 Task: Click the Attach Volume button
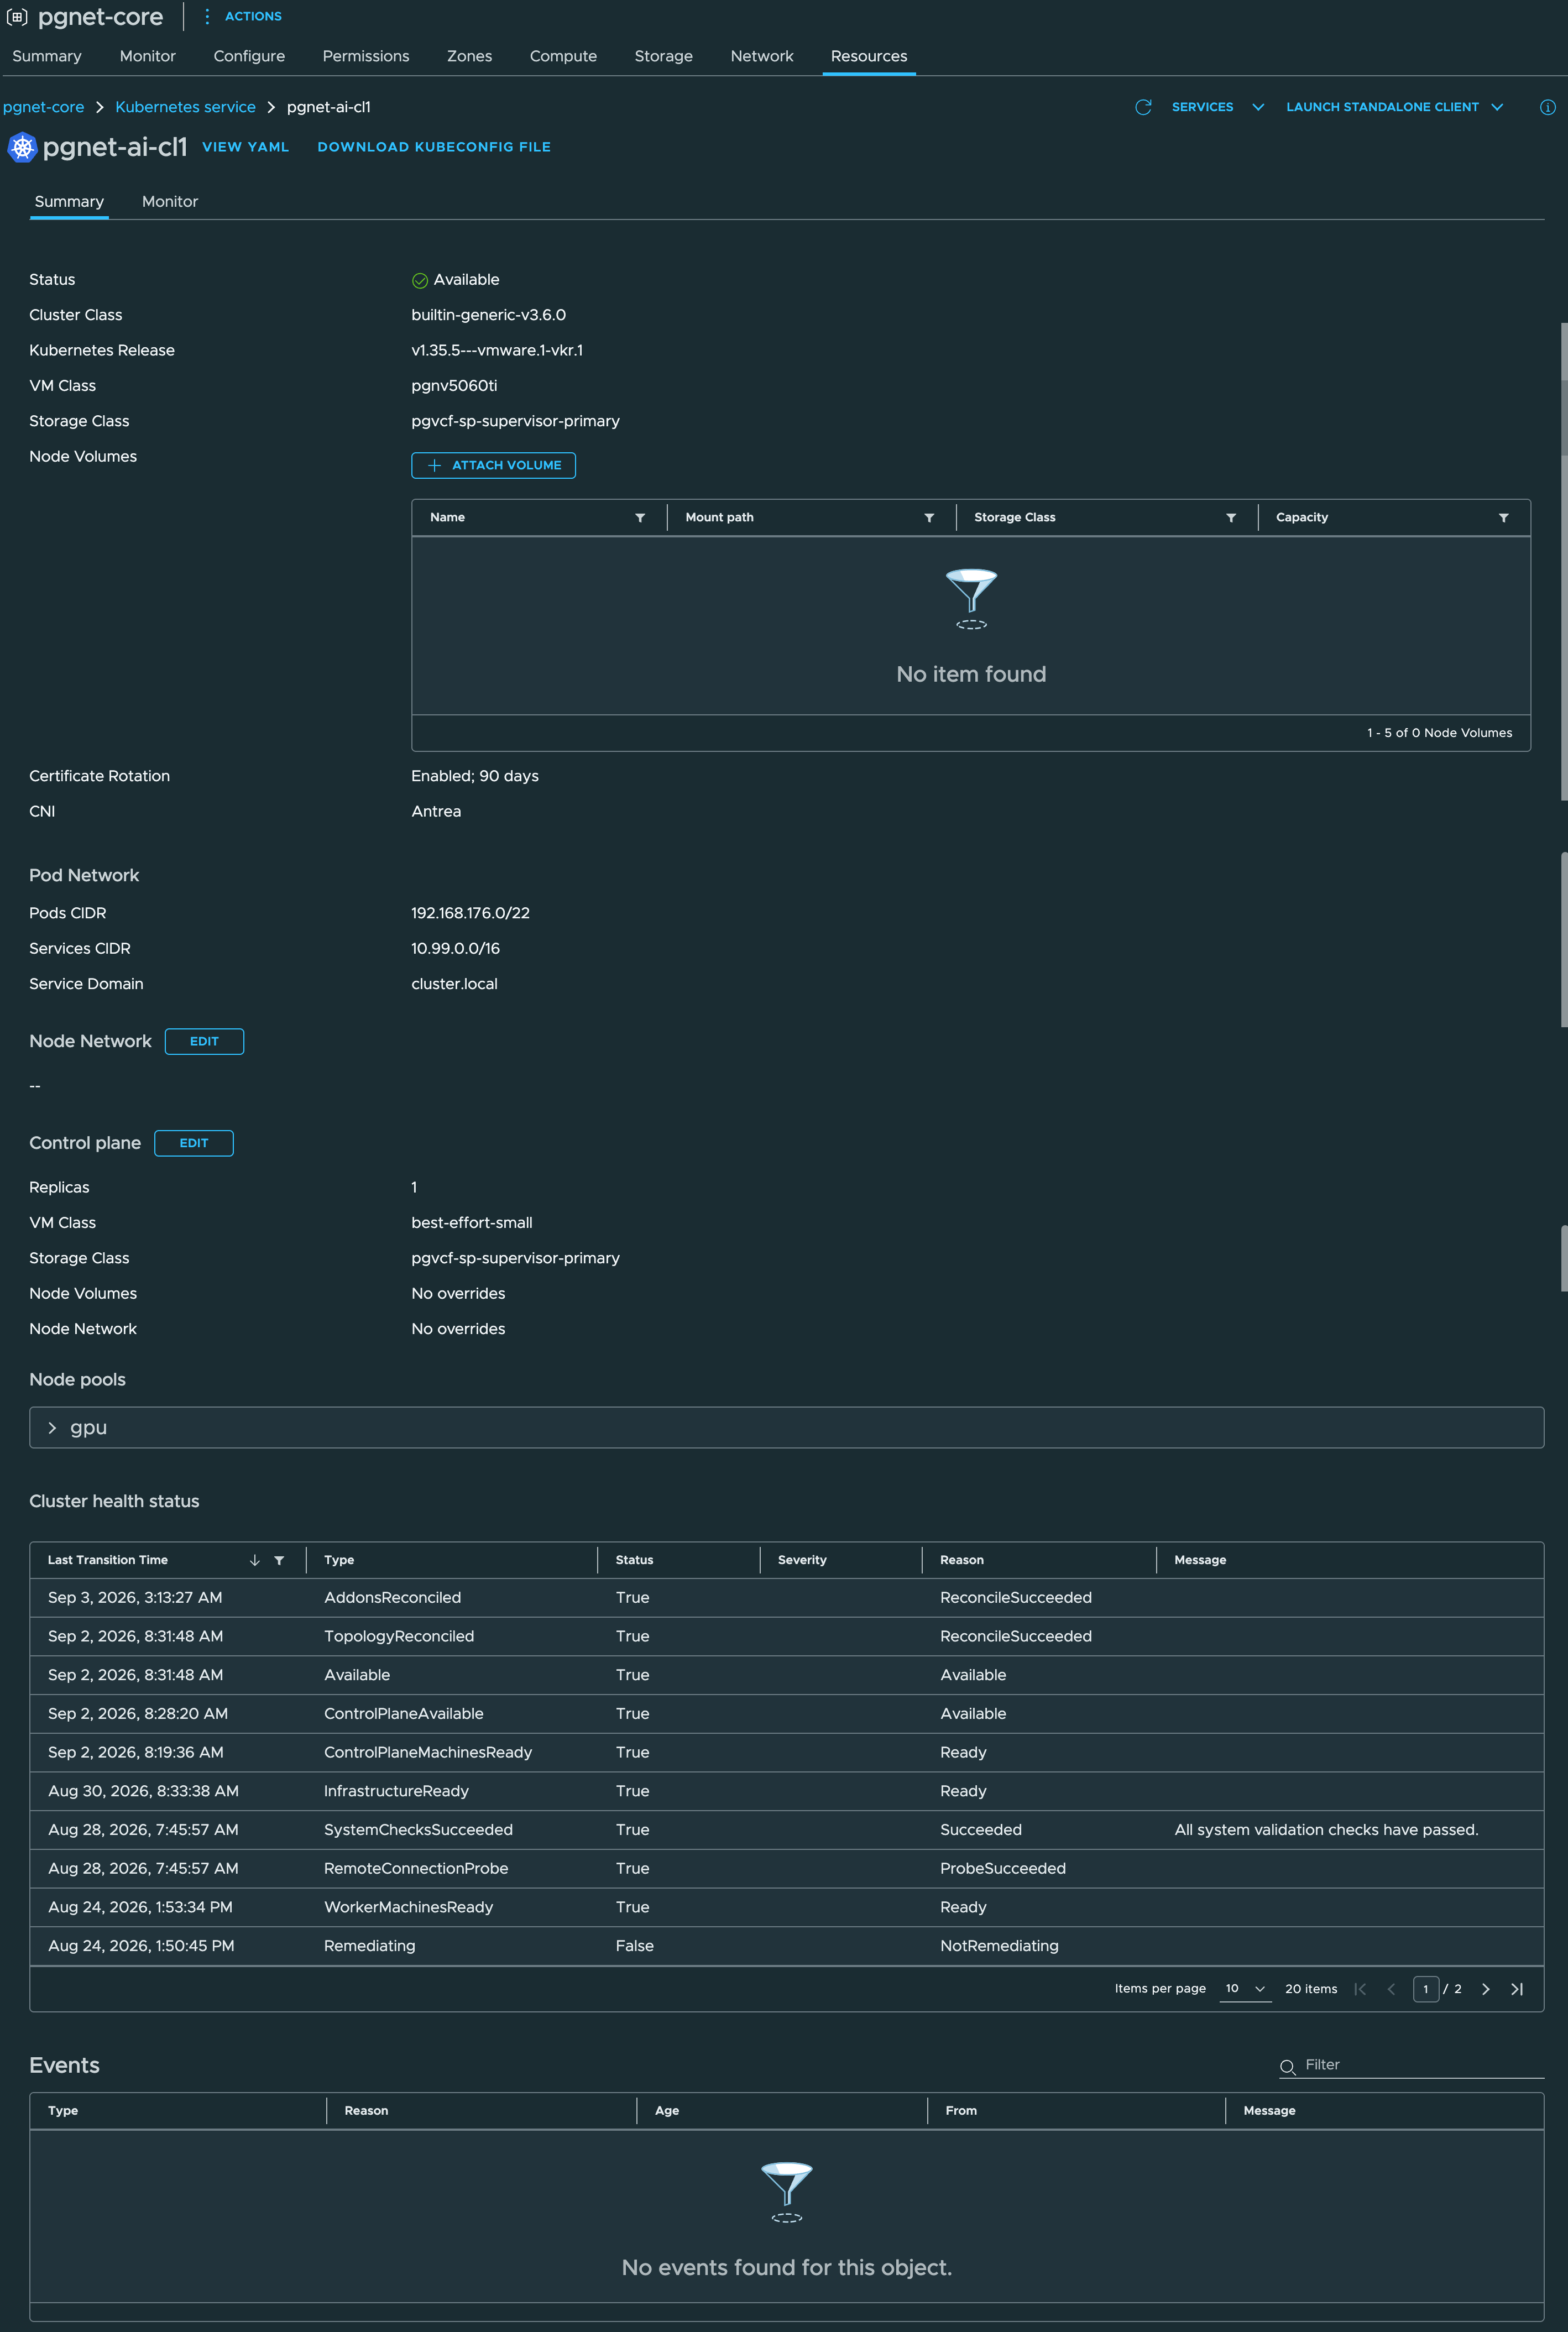tap(493, 466)
